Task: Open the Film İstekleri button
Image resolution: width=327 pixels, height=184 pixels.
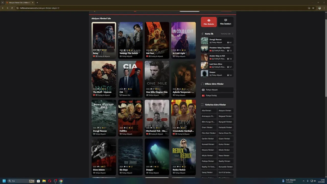Action: [226, 22]
